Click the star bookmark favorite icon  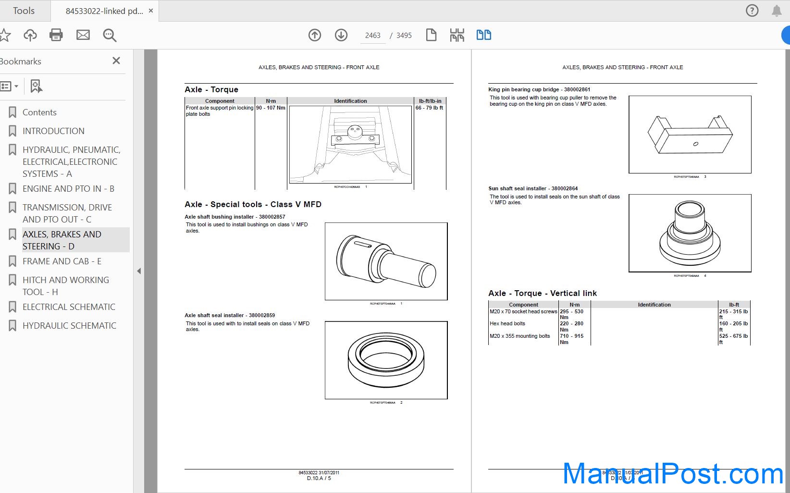tap(5, 35)
